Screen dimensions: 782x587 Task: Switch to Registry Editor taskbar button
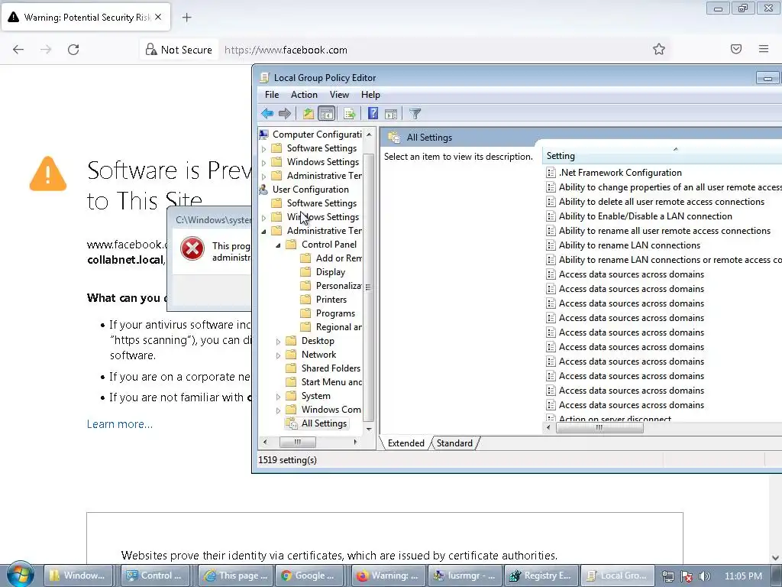point(541,576)
